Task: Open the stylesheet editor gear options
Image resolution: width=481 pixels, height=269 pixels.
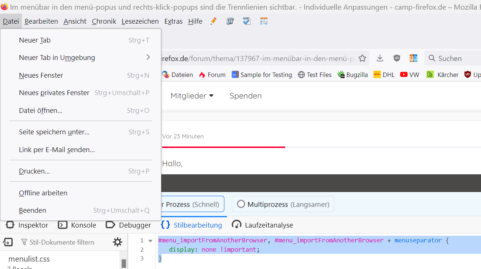Action: [x=118, y=242]
